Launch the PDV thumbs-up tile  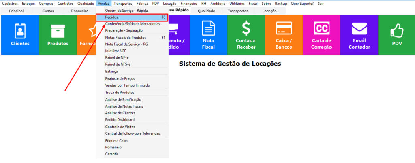coord(396,35)
